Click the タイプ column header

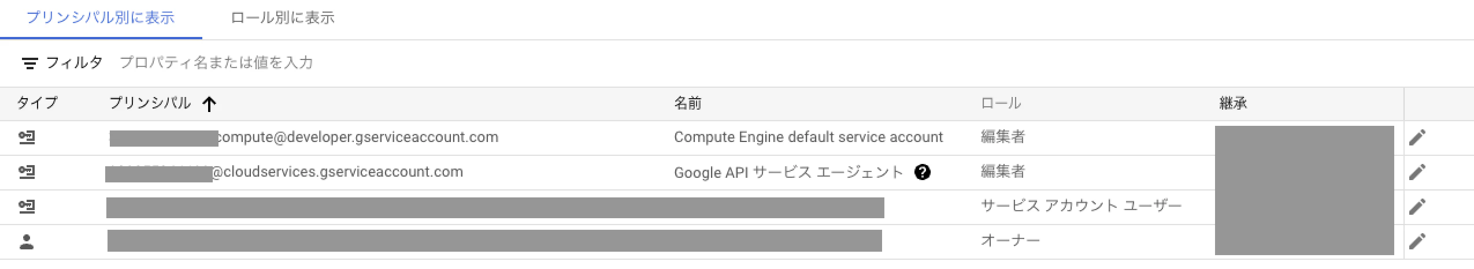(38, 103)
